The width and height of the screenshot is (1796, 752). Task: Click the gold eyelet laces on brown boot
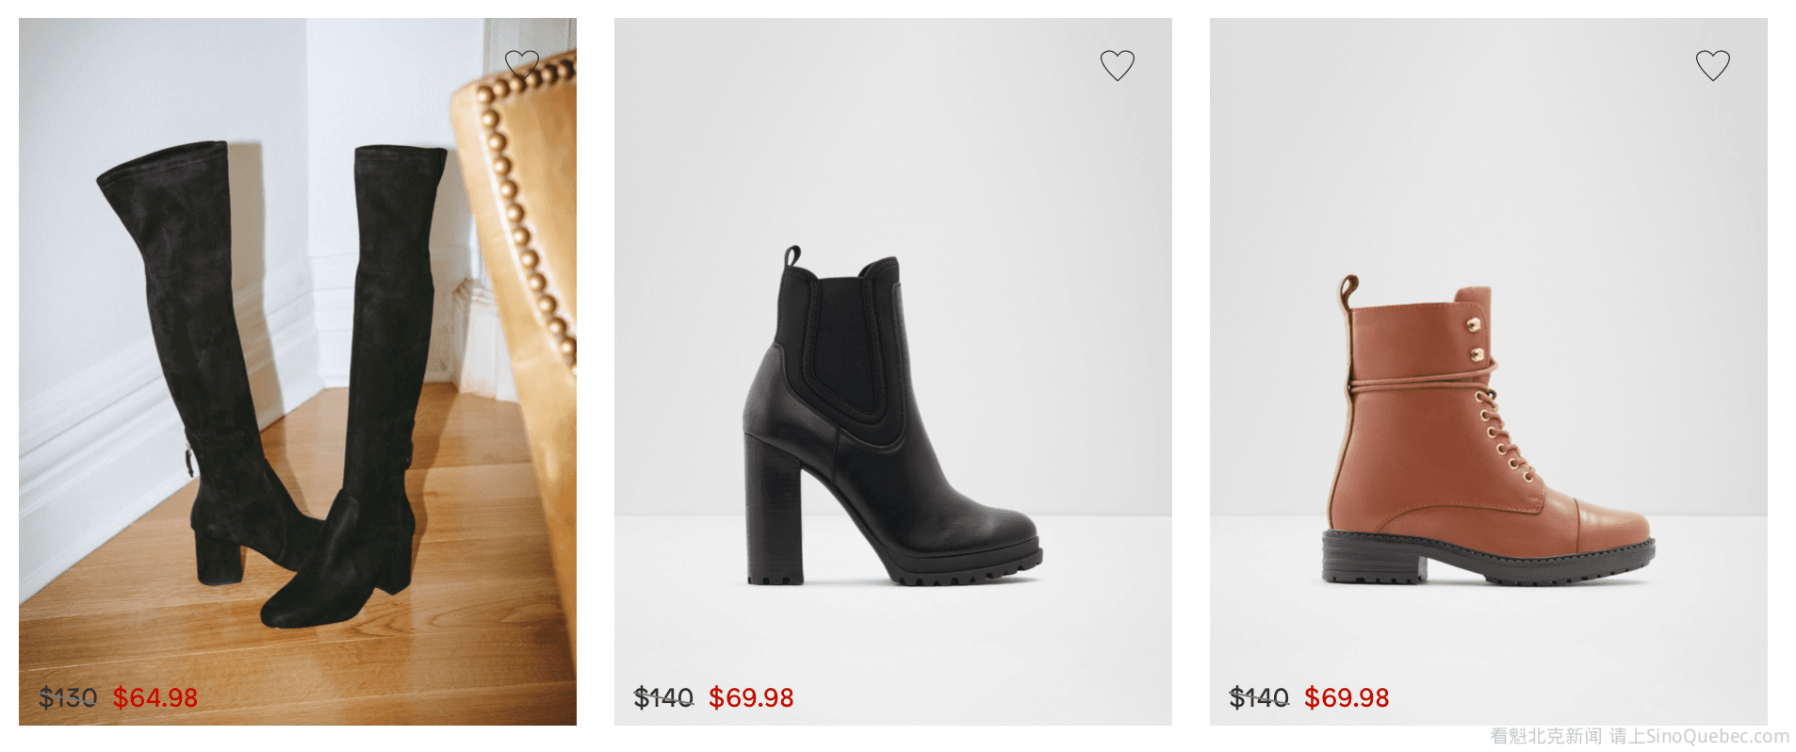point(1498,424)
